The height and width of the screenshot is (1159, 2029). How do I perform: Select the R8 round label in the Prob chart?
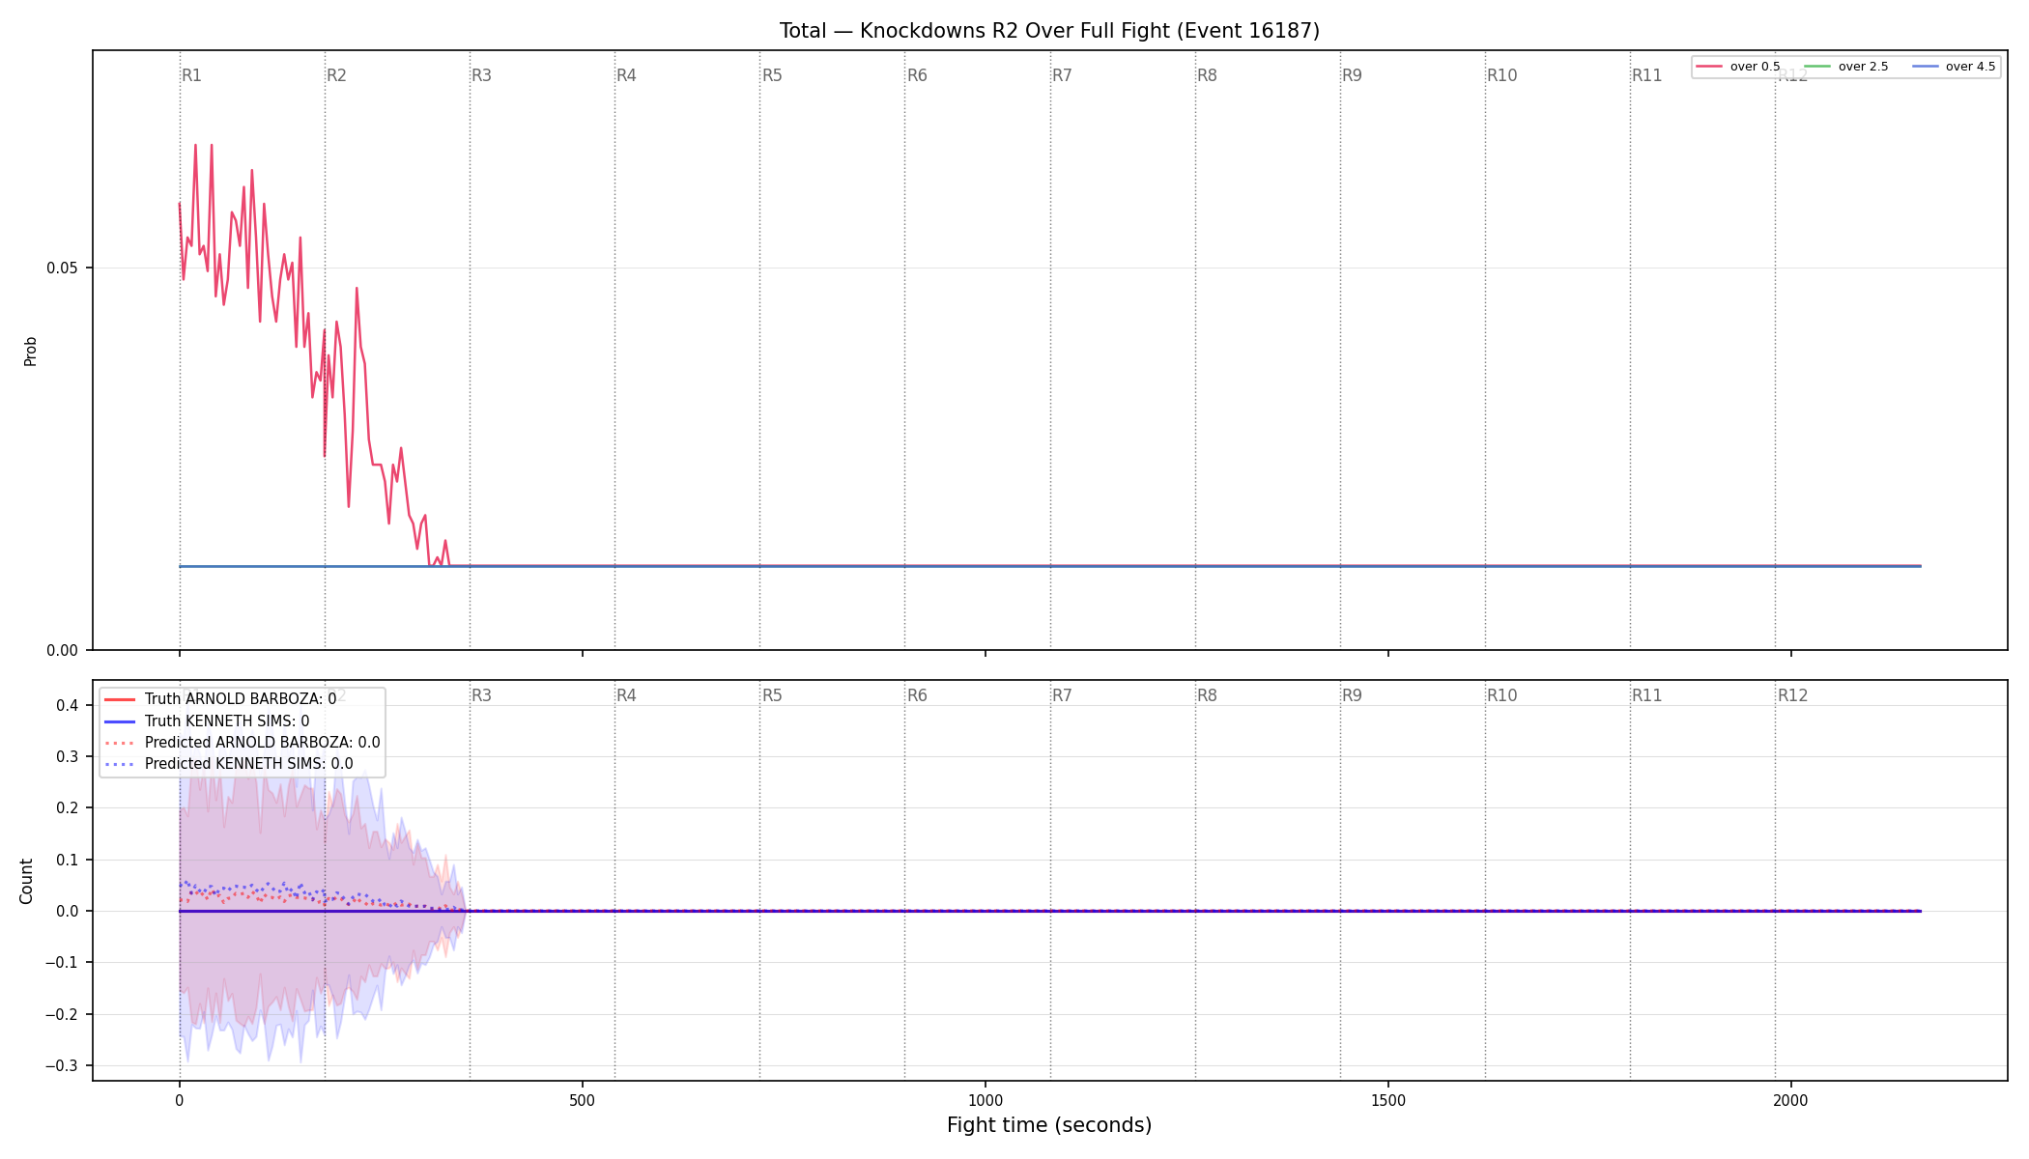coord(1208,75)
